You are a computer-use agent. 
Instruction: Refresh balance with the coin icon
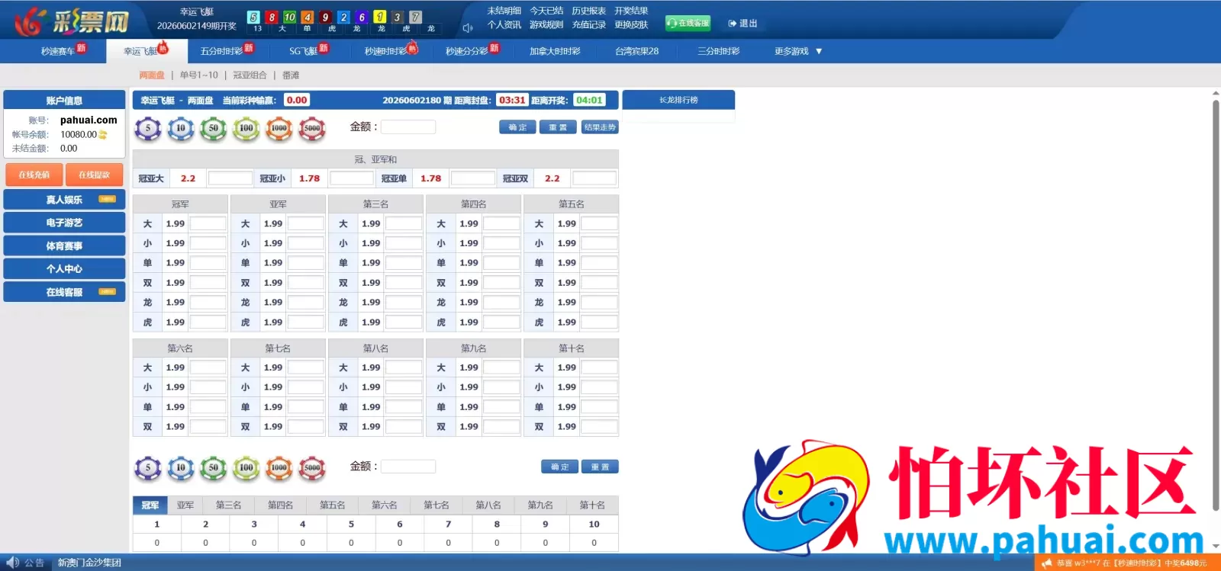coord(103,135)
